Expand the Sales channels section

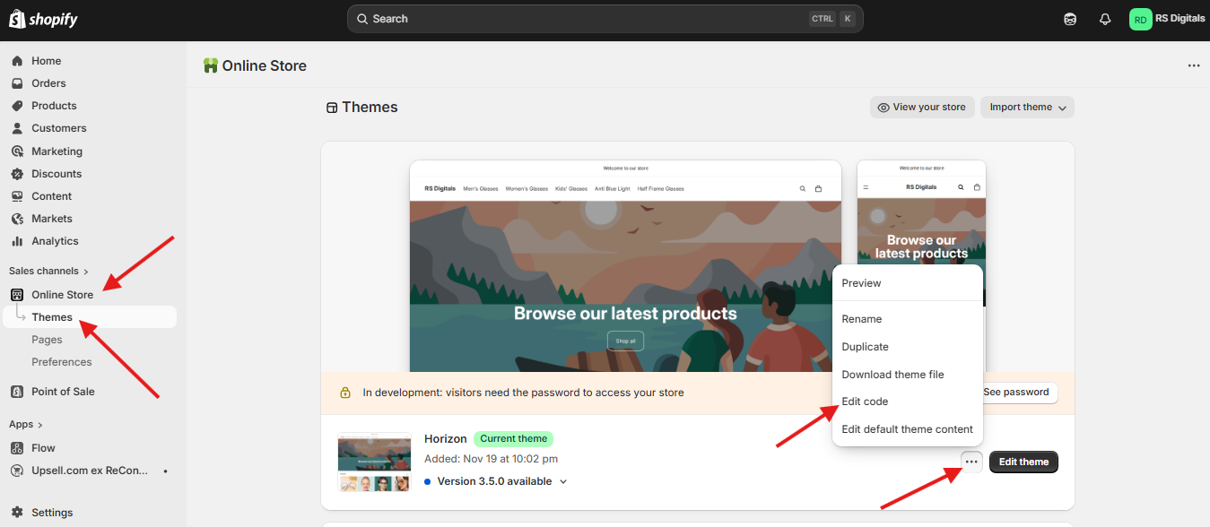coord(48,271)
